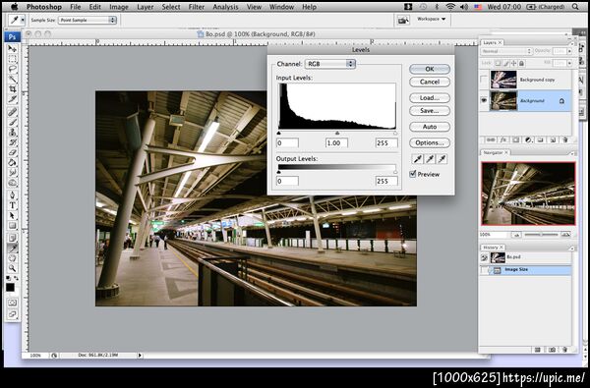The image size is (590, 388).
Task: Open the Workspace dropdown
Action: (432, 19)
